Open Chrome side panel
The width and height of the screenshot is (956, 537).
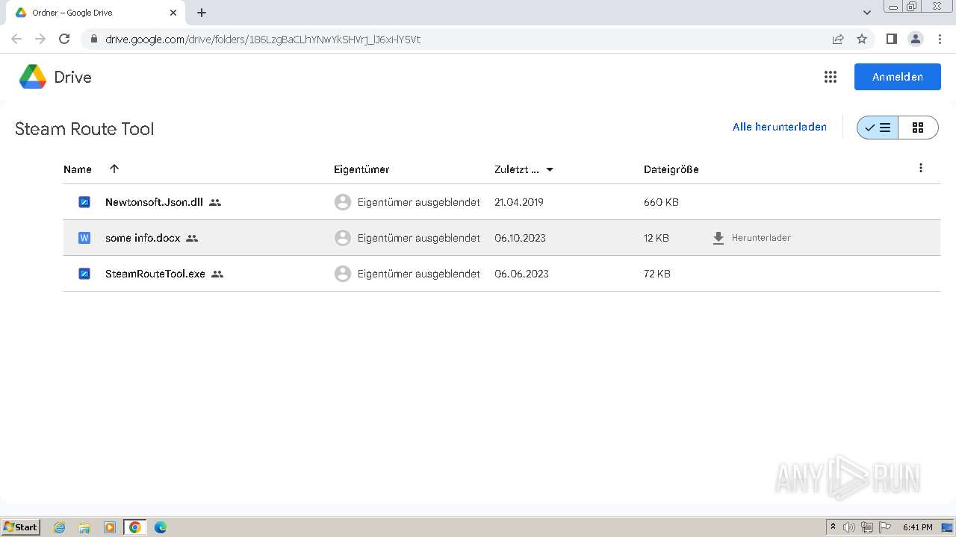point(891,39)
